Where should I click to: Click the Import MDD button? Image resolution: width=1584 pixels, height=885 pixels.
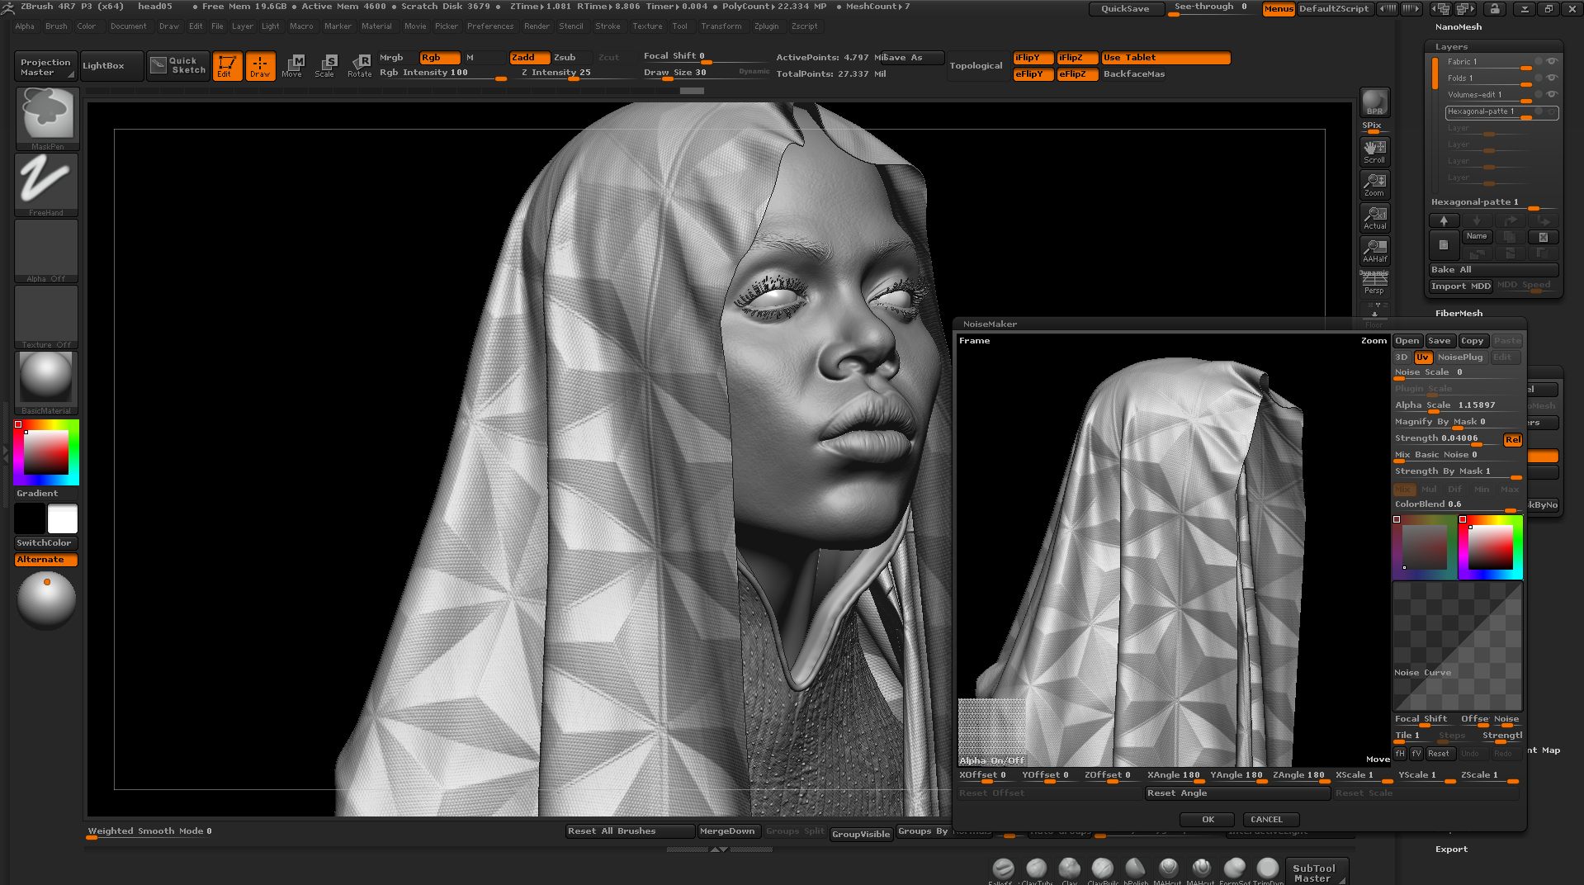(x=1461, y=286)
